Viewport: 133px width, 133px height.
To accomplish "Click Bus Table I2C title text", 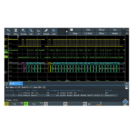I will [26, 87].
